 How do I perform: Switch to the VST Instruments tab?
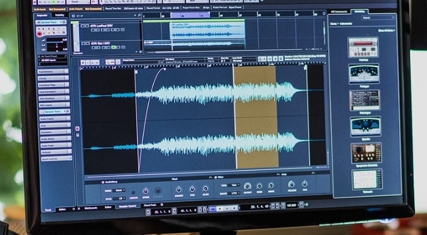tap(339, 12)
